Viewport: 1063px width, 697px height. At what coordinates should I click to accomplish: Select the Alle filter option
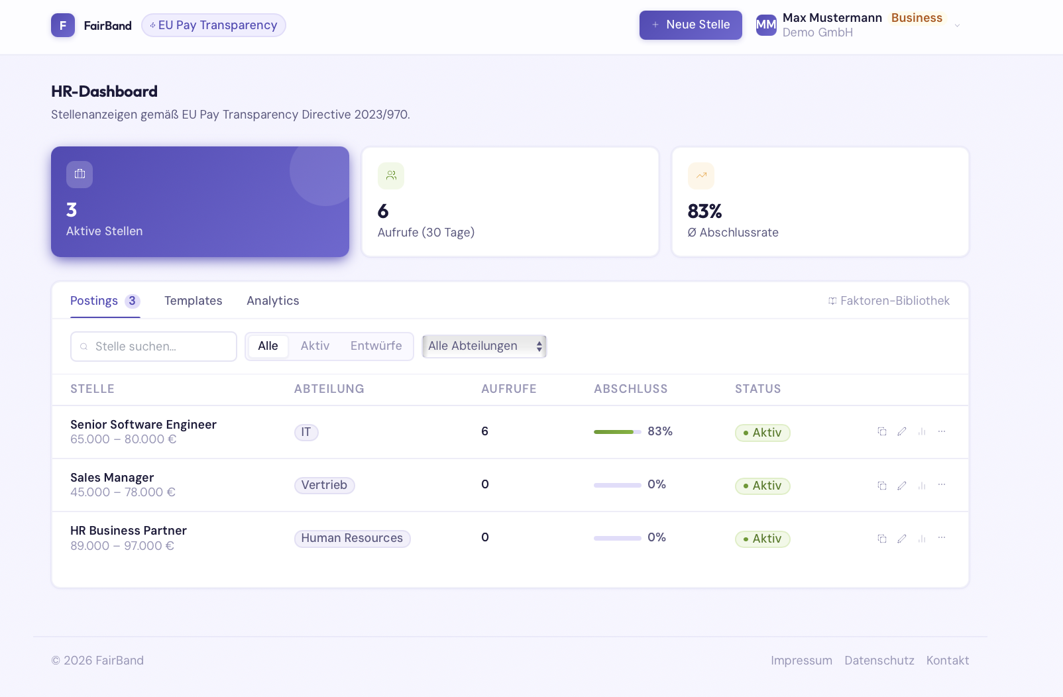pyautogui.click(x=268, y=346)
